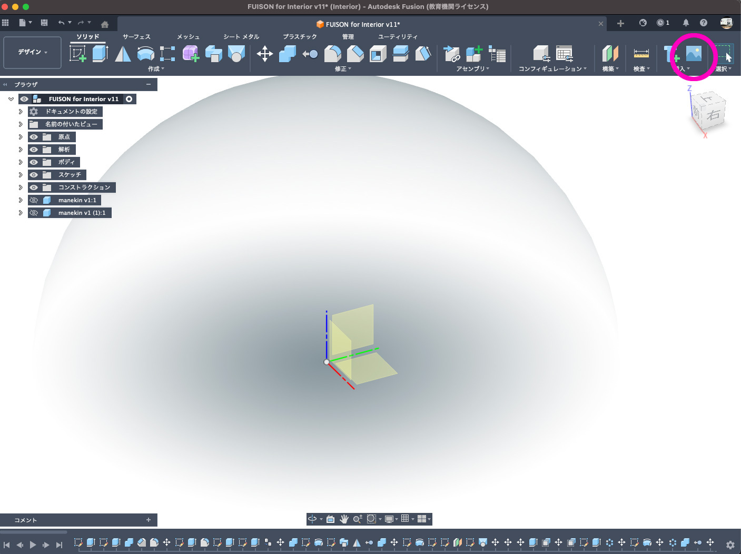Open the シート メタル tab
The width and height of the screenshot is (741, 554).
[241, 37]
